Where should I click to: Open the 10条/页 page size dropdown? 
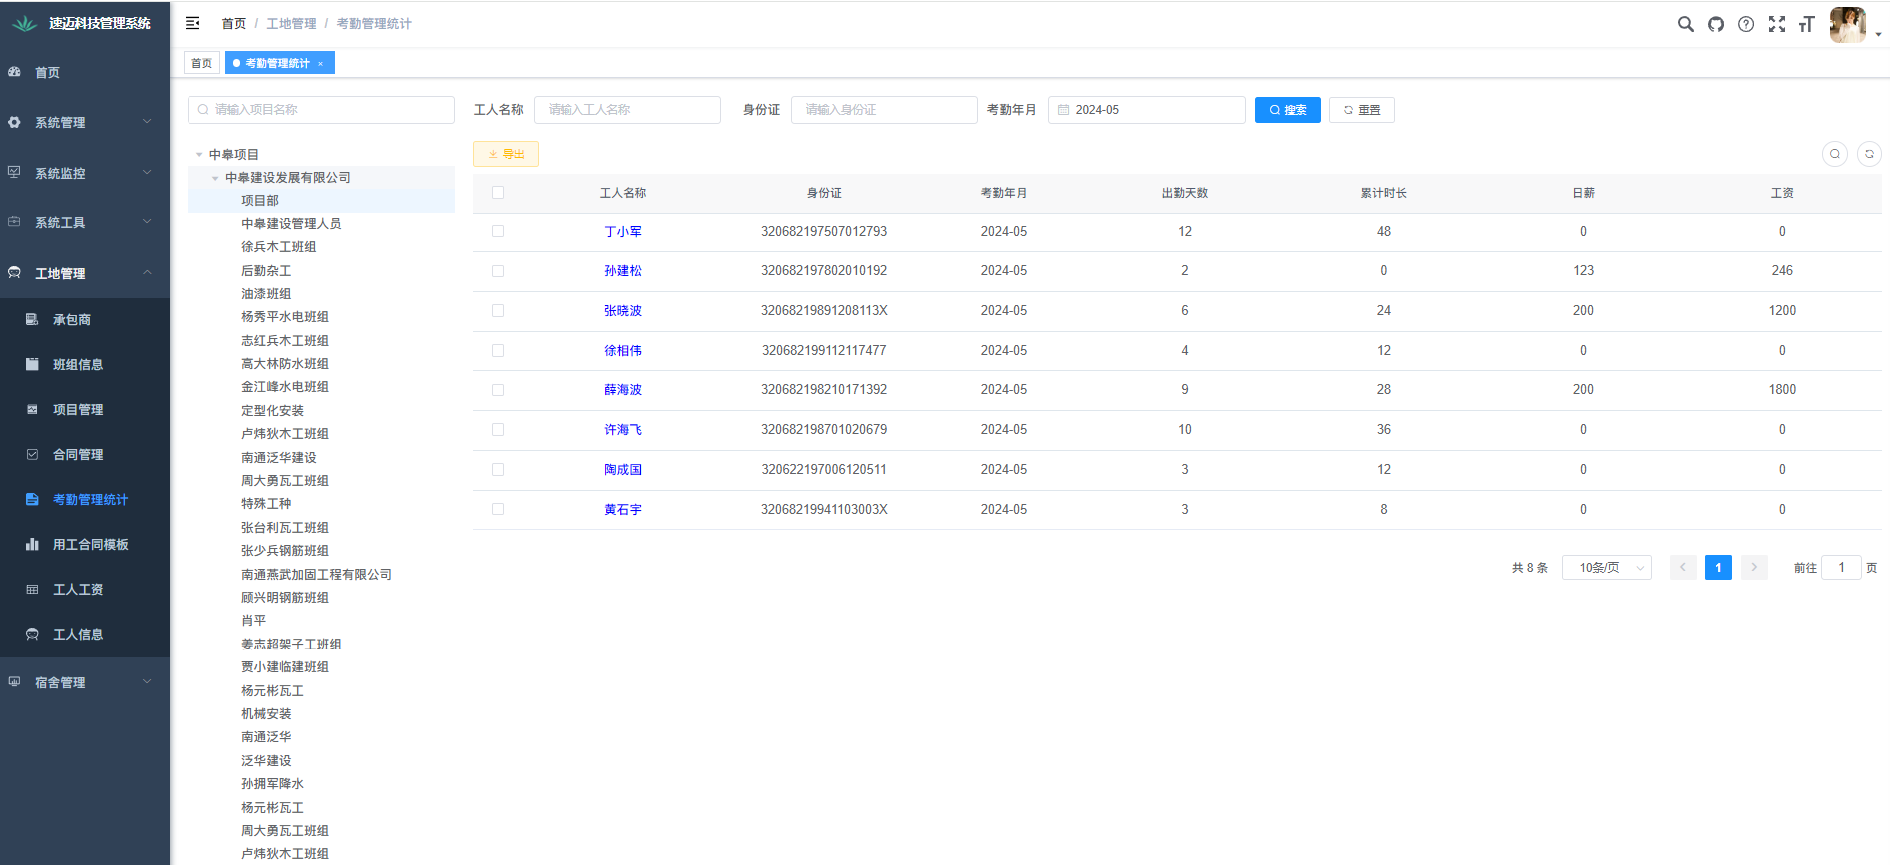(1606, 568)
